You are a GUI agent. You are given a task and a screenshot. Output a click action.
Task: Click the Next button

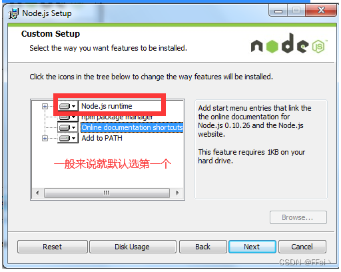tap(252, 247)
